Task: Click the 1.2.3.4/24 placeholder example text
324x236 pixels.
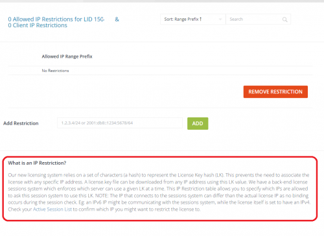Action: (97, 123)
